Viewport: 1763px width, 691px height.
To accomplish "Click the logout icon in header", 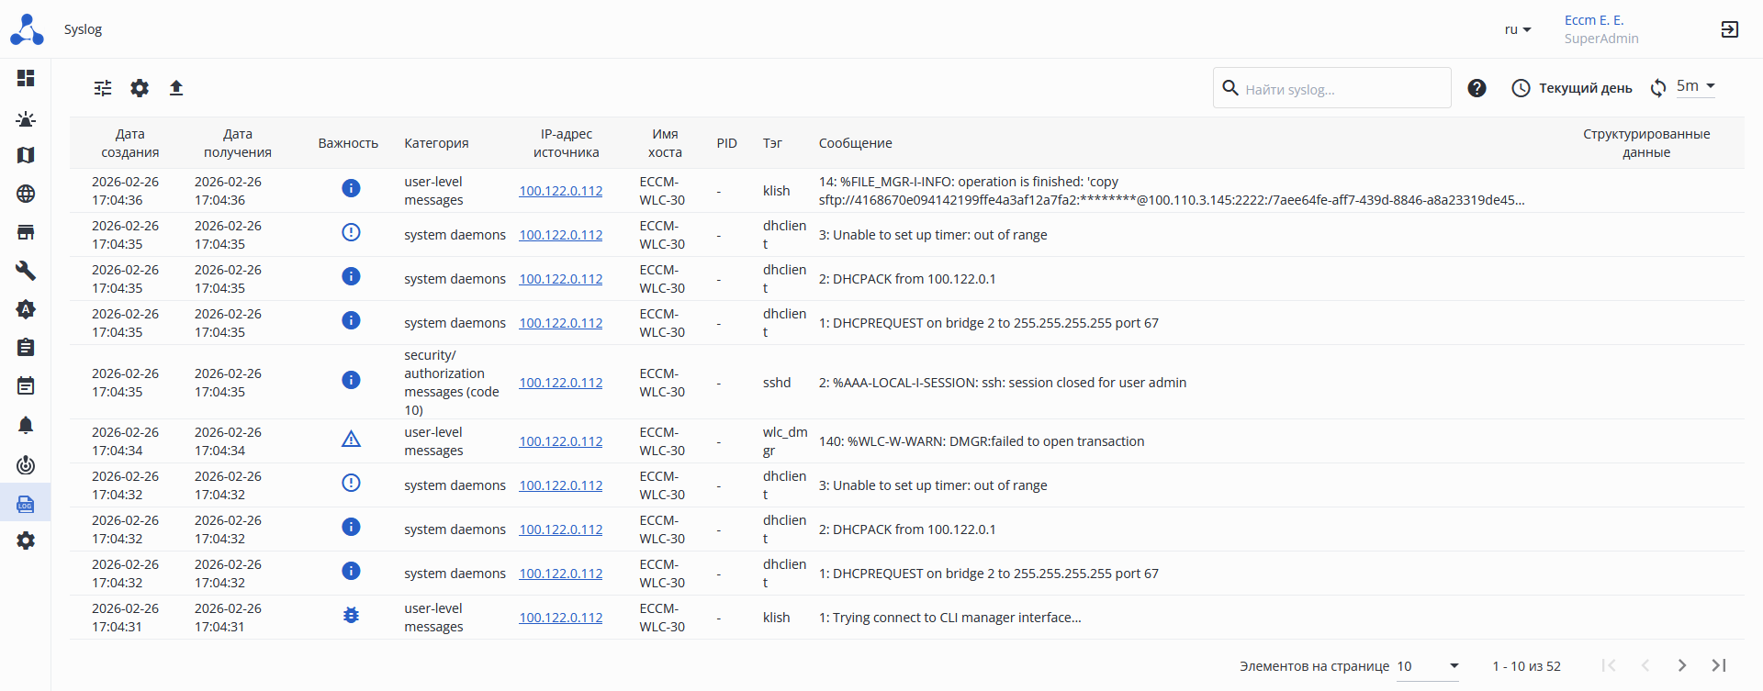I will (1729, 29).
